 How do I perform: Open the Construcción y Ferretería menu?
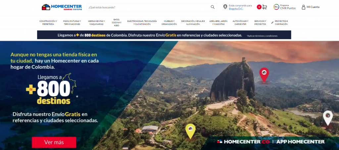coord(48,23)
